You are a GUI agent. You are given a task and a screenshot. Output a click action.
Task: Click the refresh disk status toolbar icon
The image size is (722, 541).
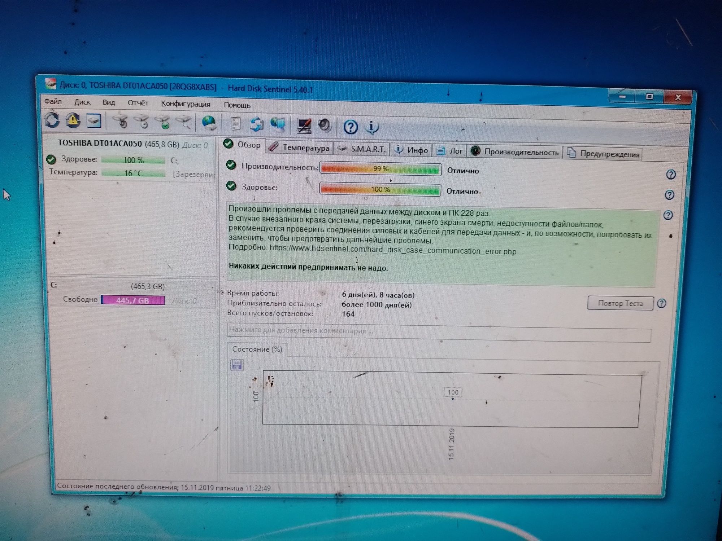52,120
